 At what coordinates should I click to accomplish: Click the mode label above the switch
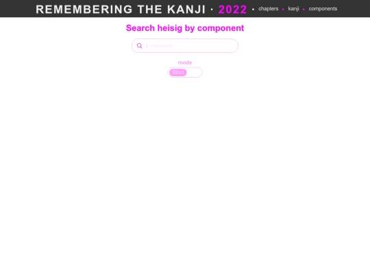pyautogui.click(x=185, y=62)
